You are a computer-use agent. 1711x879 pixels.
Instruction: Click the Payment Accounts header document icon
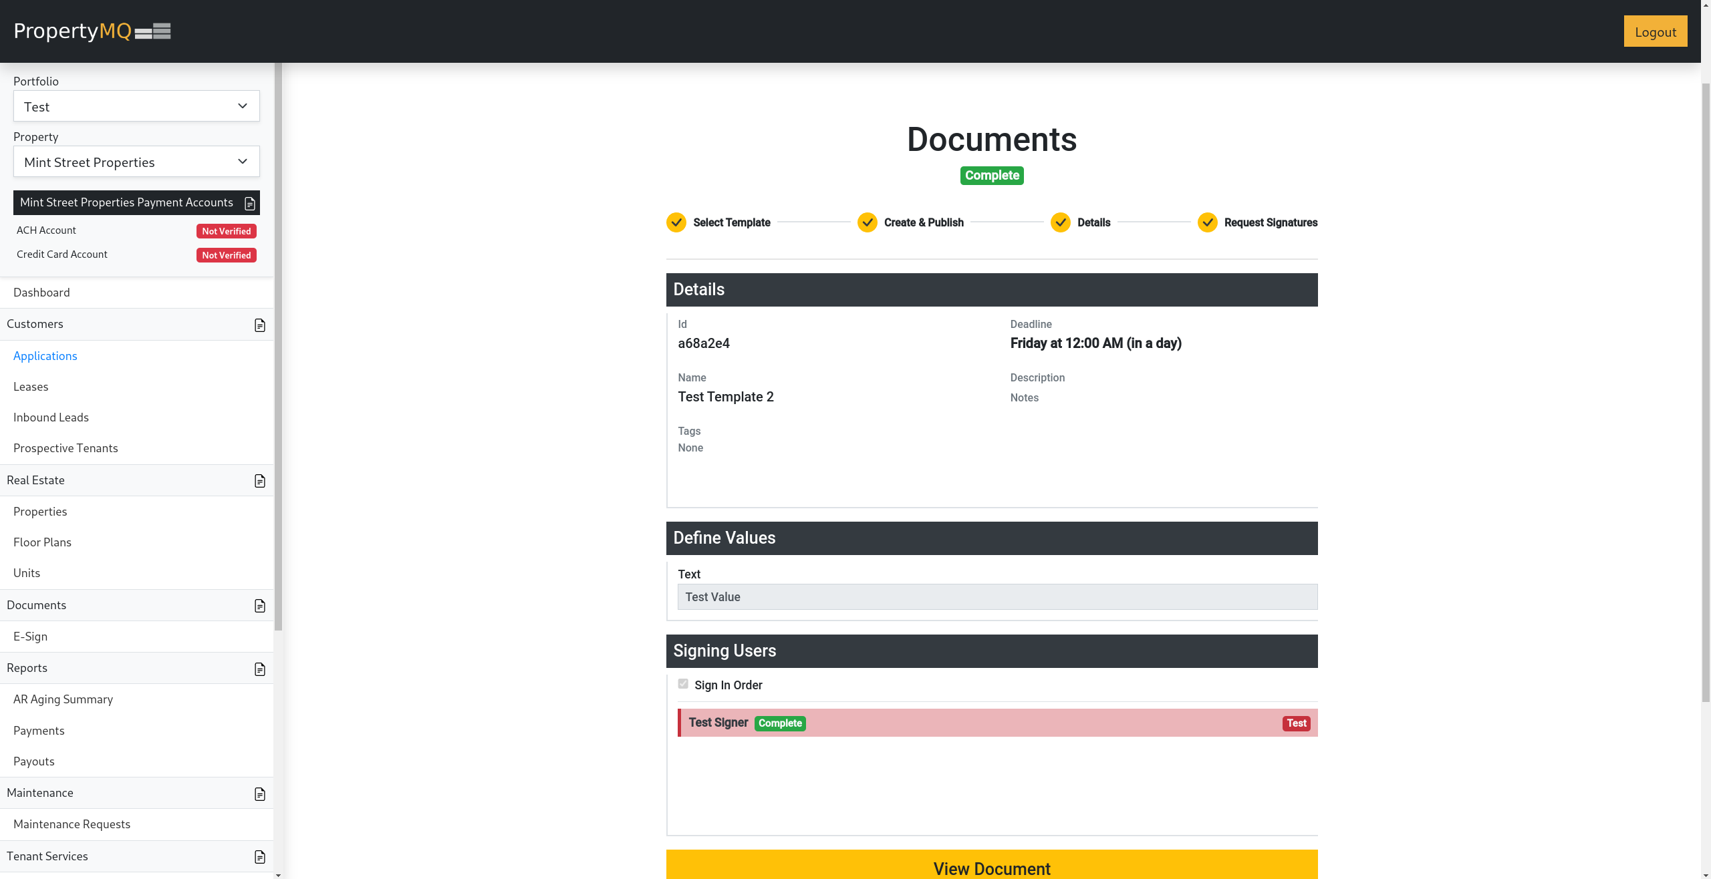pos(249,204)
